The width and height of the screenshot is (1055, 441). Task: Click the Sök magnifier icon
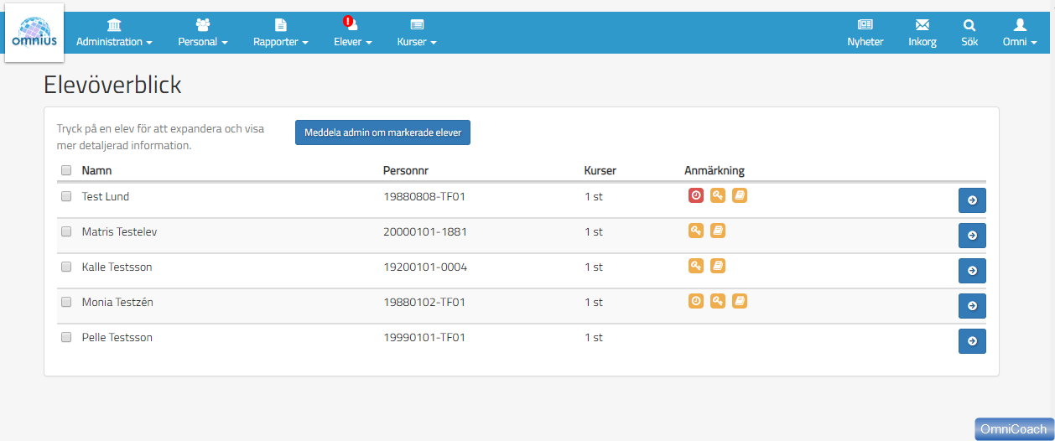pyautogui.click(x=969, y=25)
